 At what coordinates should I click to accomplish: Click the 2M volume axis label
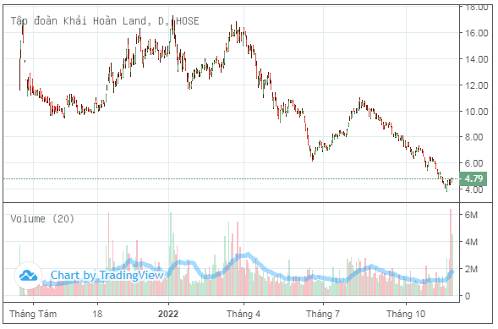tap(471, 269)
